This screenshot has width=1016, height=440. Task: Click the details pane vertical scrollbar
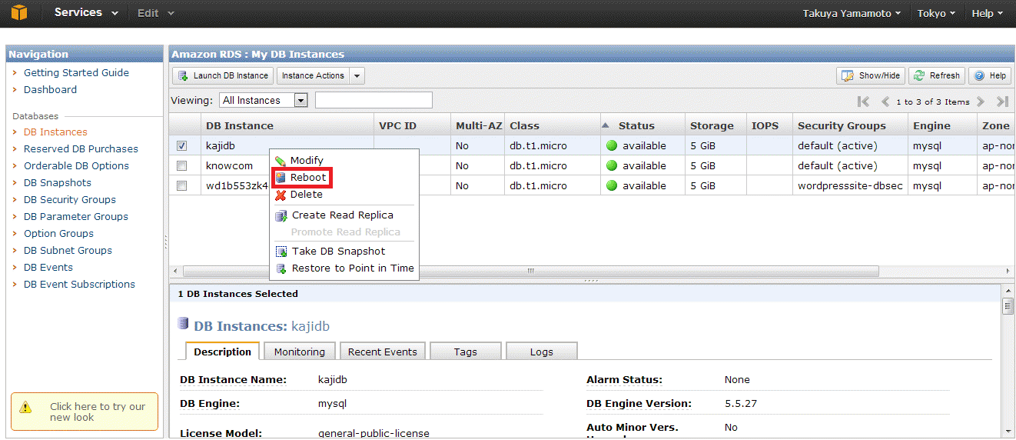[1008, 306]
